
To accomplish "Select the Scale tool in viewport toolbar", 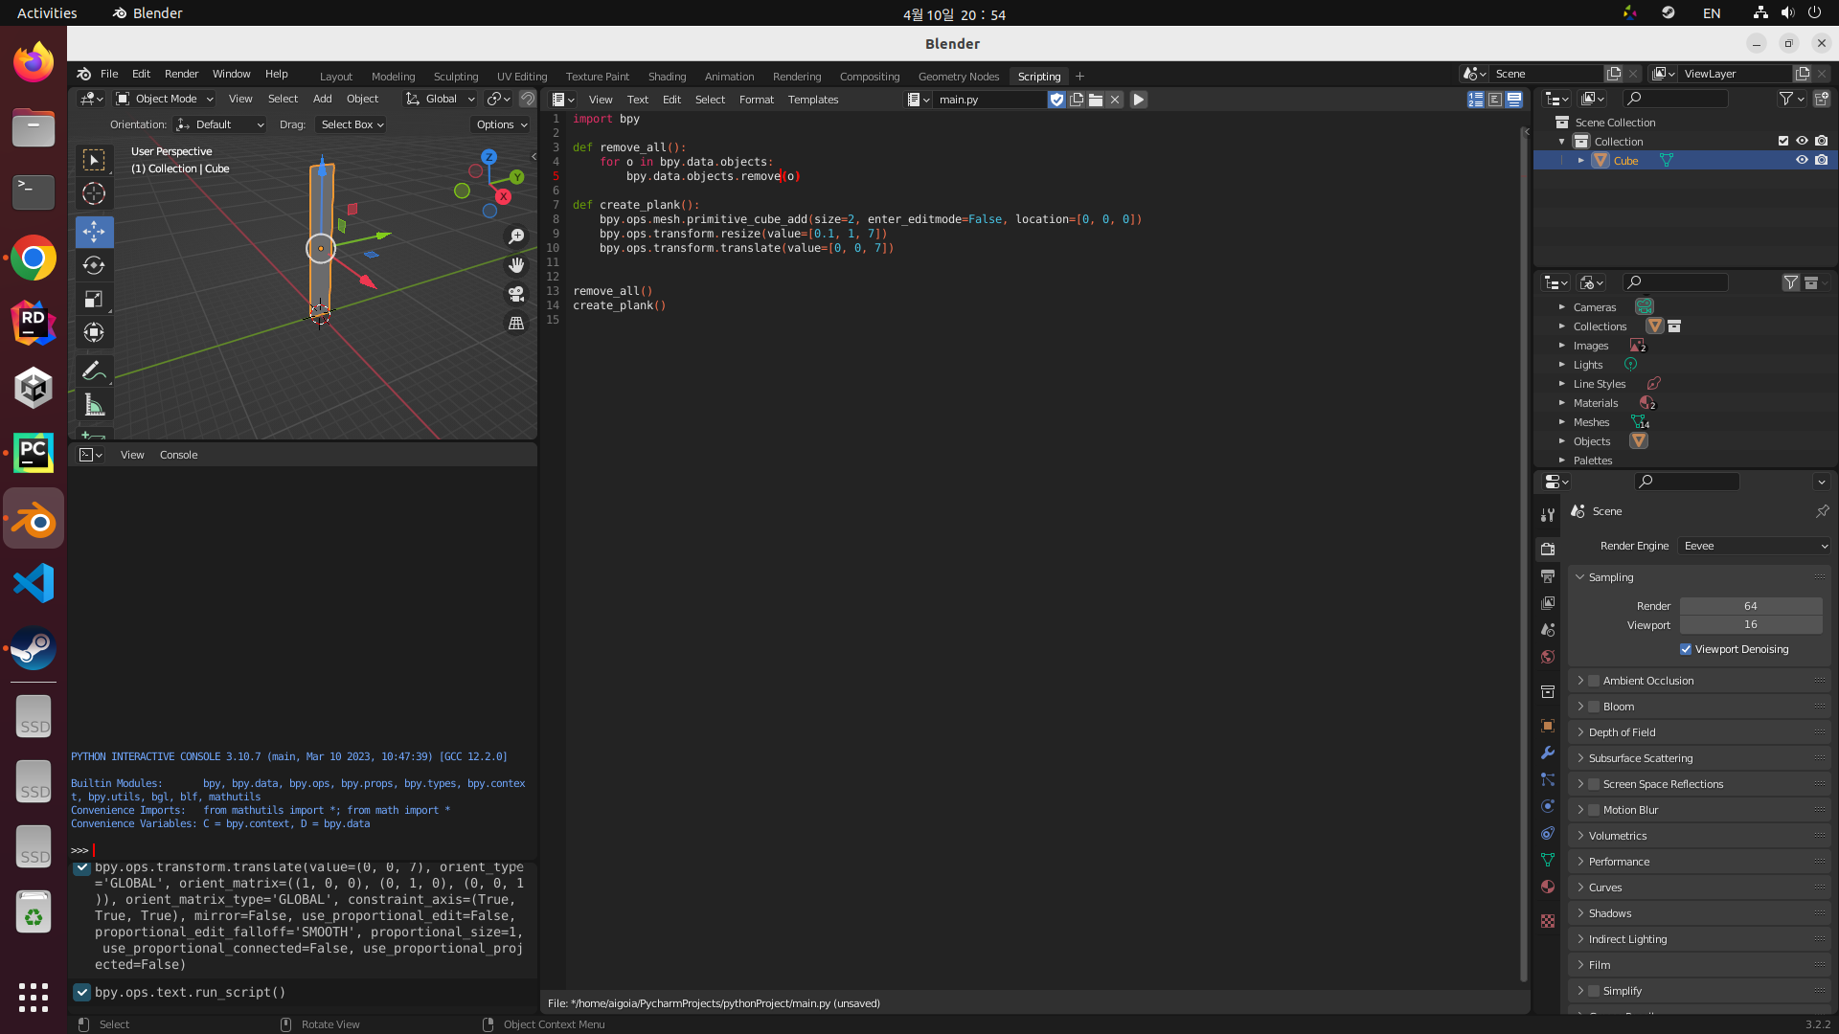I will click(94, 299).
